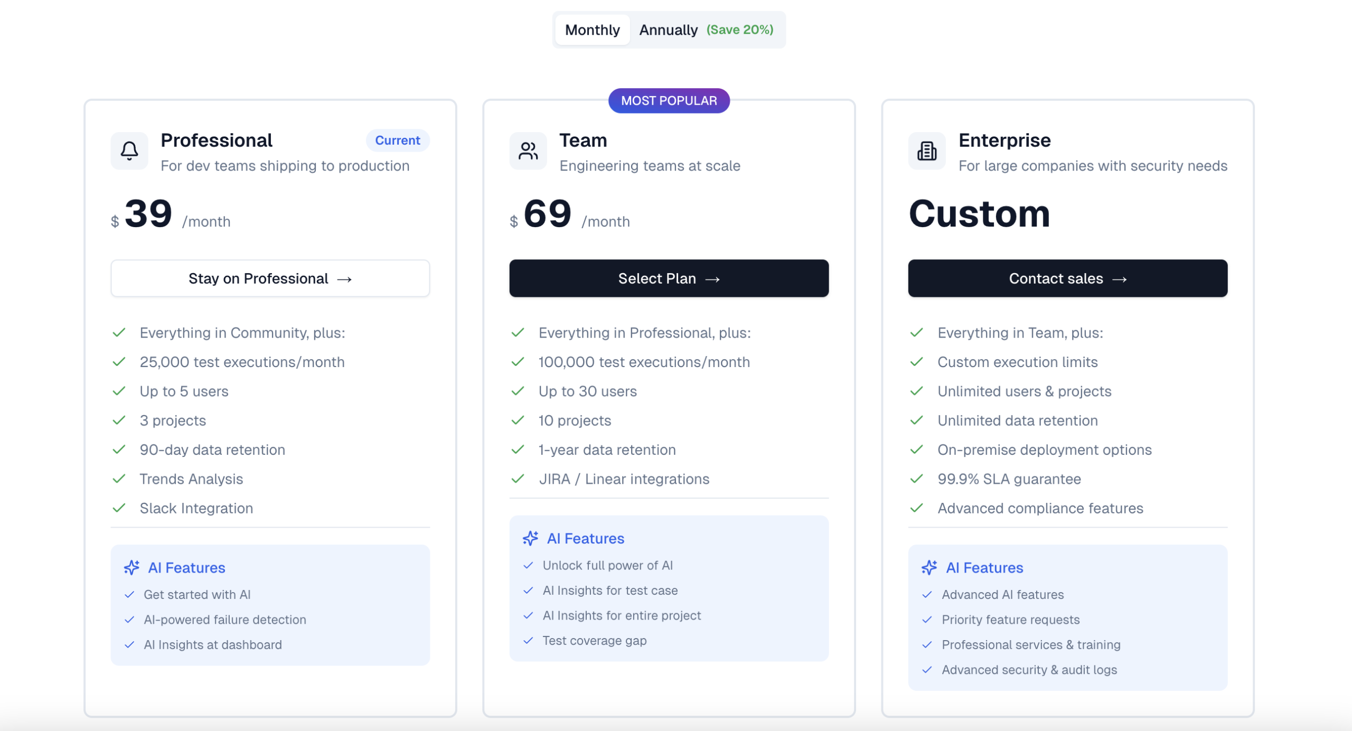This screenshot has height=731, width=1352.
Task: Click sparkle icon in Enterprise AI Features
Action: pyautogui.click(x=929, y=567)
